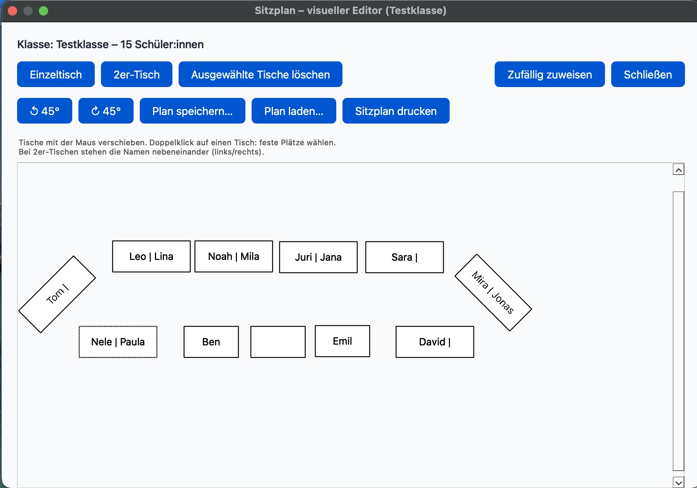Select the empty table between Ben and Emil

(278, 342)
